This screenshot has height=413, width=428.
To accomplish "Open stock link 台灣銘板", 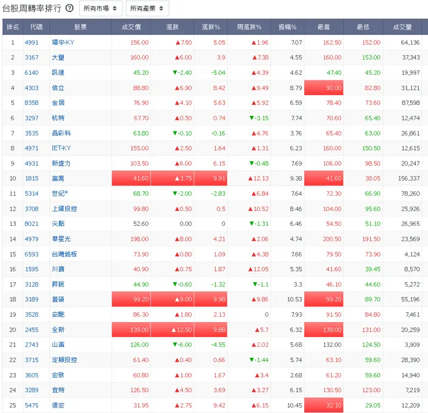I will (x=64, y=254).
